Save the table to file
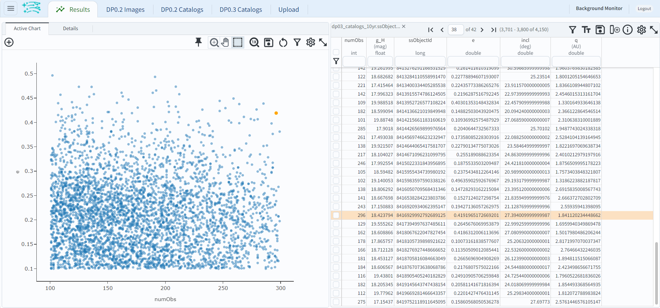The image size is (660, 308). pyautogui.click(x=600, y=30)
